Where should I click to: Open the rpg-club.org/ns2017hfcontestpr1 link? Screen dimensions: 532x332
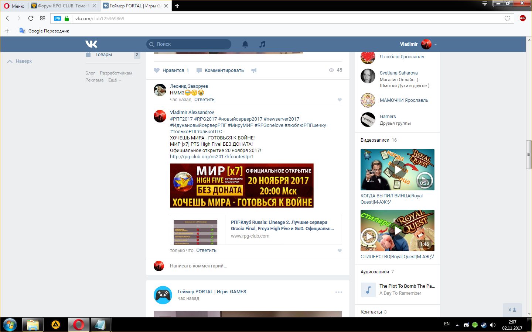(x=212, y=157)
